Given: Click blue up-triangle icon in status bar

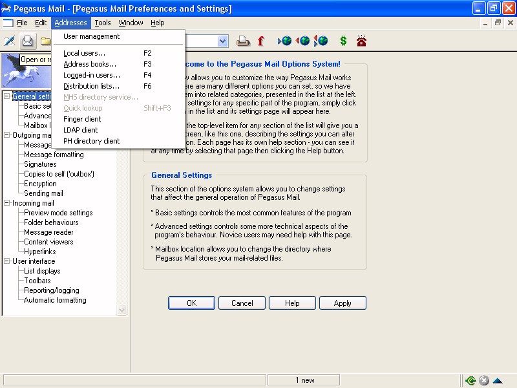Looking at the screenshot, I should pos(498,381).
